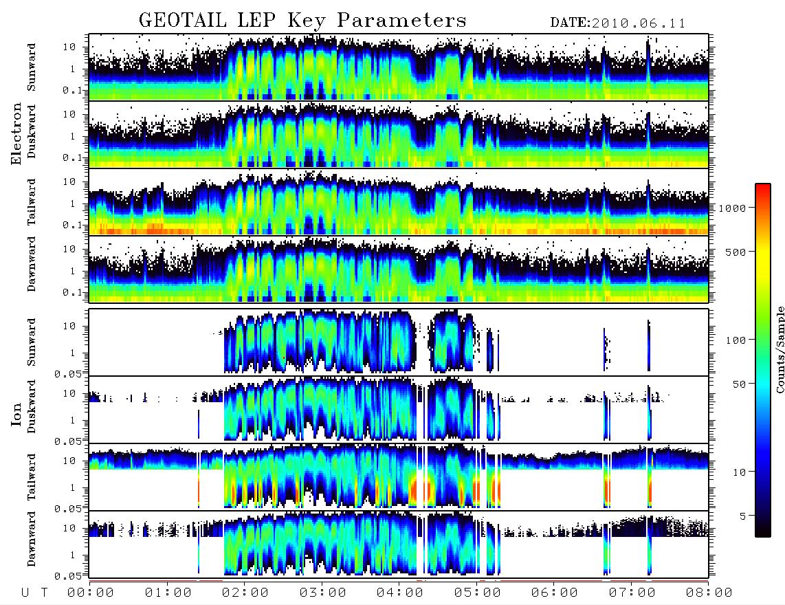This screenshot has height=605, width=785.
Task: Select the vertical Electron group label
Action: tap(16, 133)
